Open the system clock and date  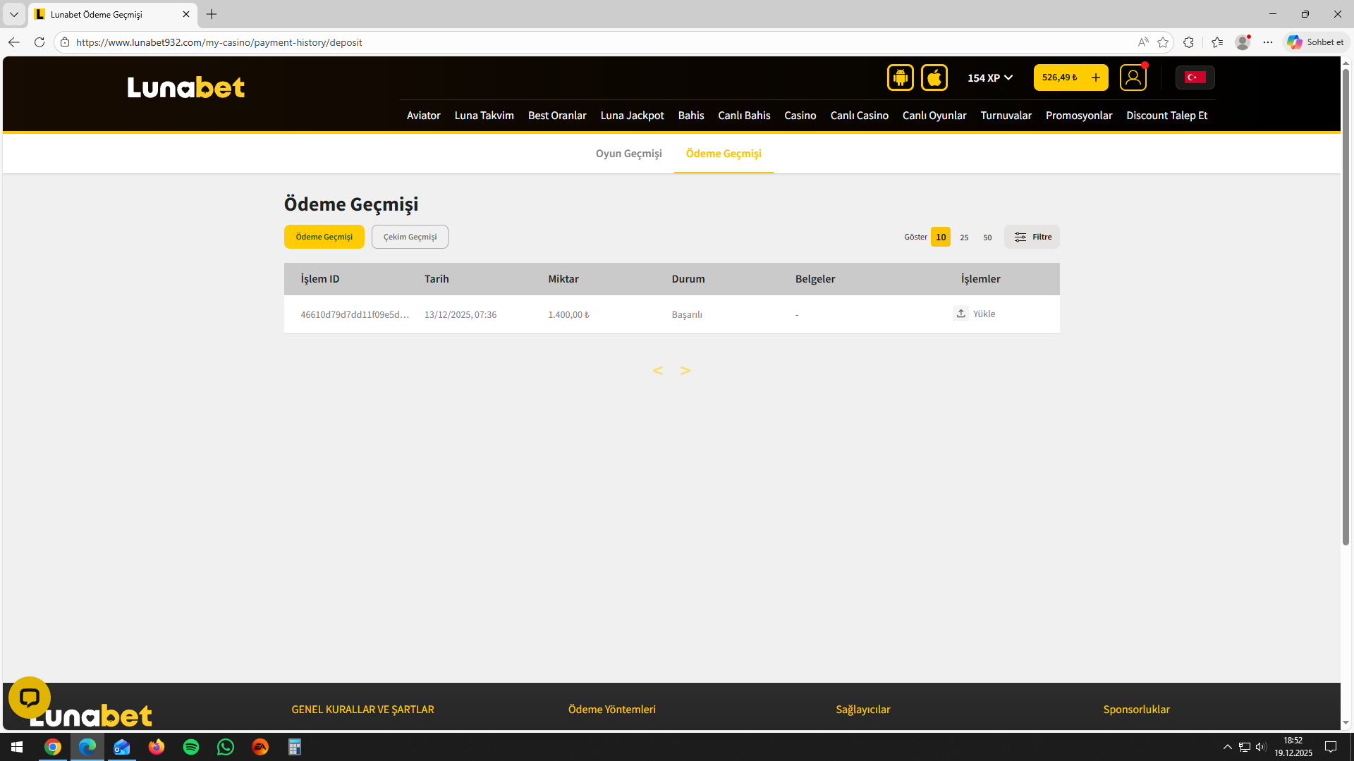1293,747
